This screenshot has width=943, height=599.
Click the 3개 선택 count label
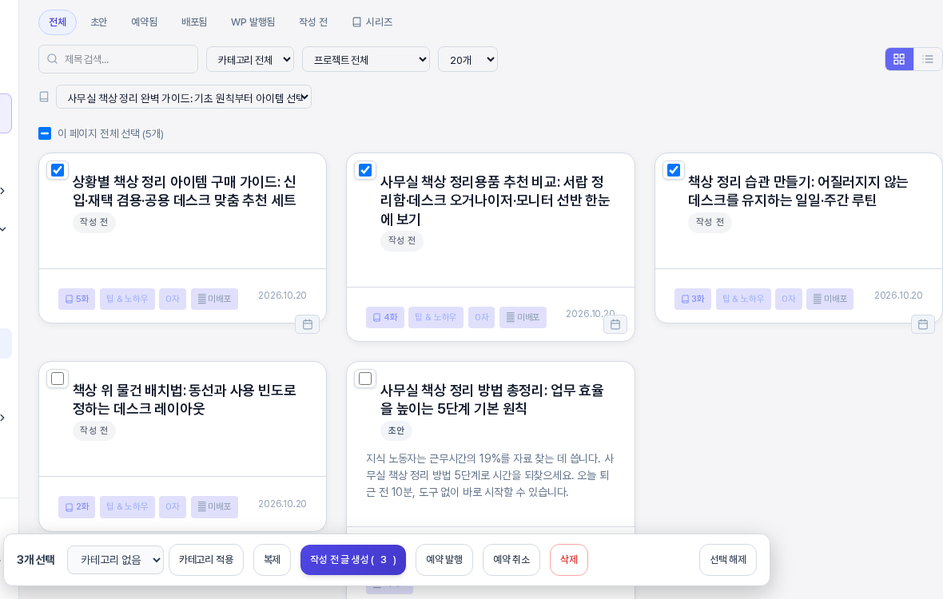35,560
